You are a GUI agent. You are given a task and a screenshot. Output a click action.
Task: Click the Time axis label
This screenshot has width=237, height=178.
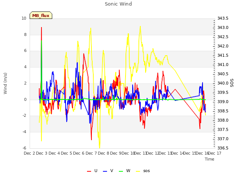210,159
